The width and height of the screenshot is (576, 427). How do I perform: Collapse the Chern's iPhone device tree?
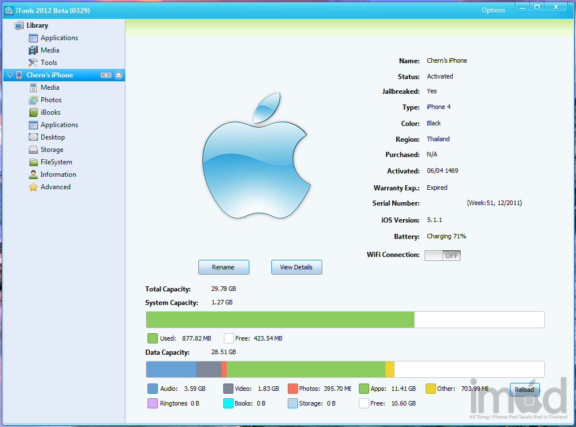click(x=10, y=75)
